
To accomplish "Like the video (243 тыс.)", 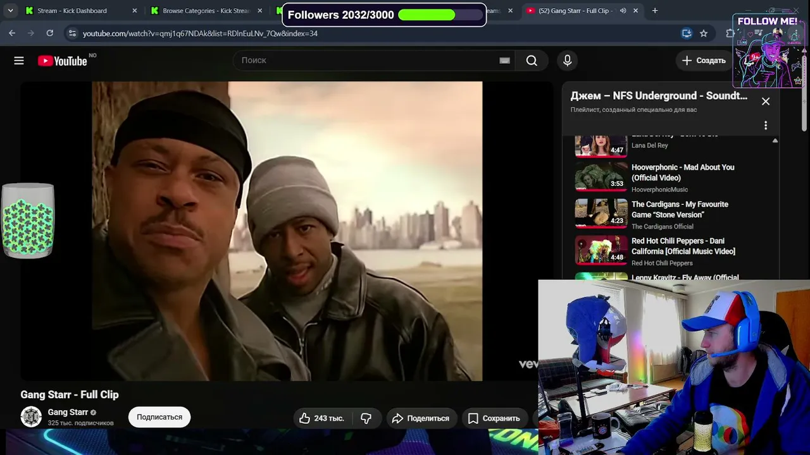I will pos(322,418).
